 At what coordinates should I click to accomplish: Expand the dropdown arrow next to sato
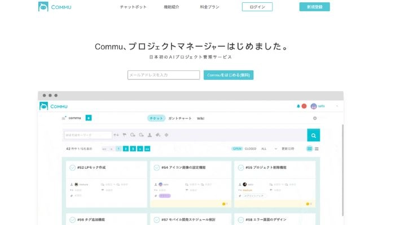pyautogui.click(x=337, y=106)
